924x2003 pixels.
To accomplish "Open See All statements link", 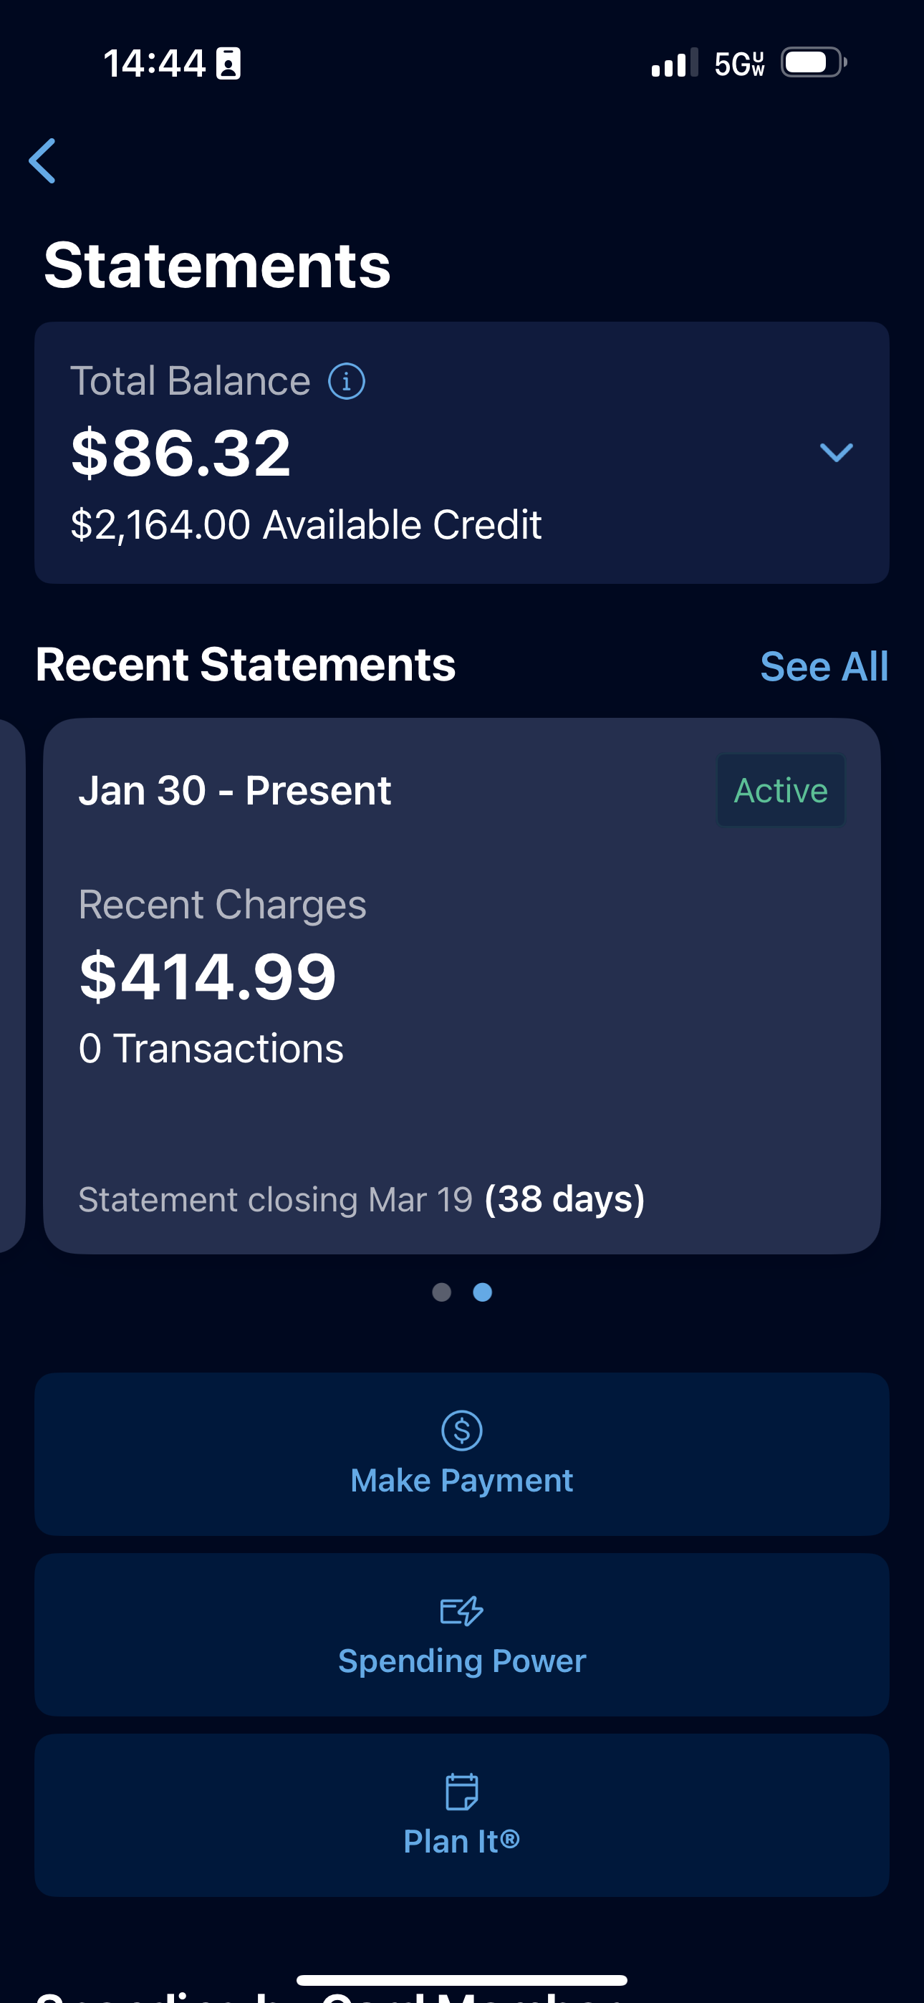I will point(824,667).
